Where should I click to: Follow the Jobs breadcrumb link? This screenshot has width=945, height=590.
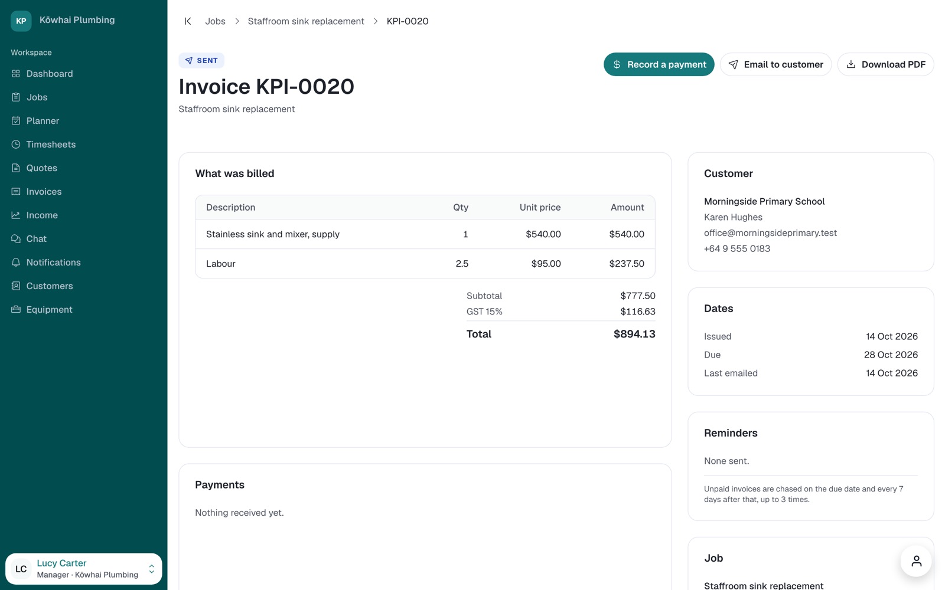pyautogui.click(x=215, y=21)
